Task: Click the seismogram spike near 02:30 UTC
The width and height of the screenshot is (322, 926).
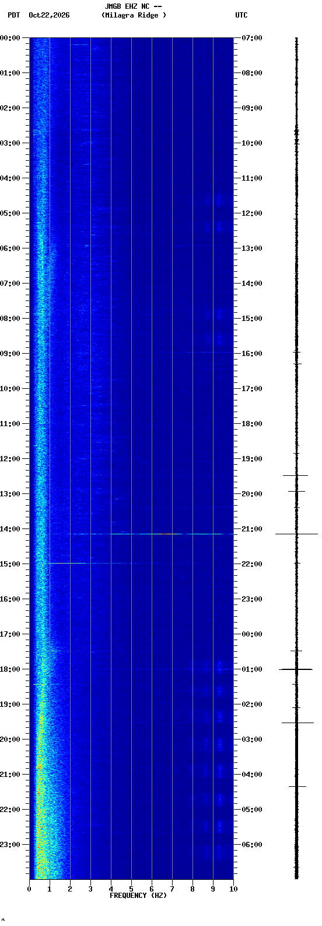Action: point(297,723)
